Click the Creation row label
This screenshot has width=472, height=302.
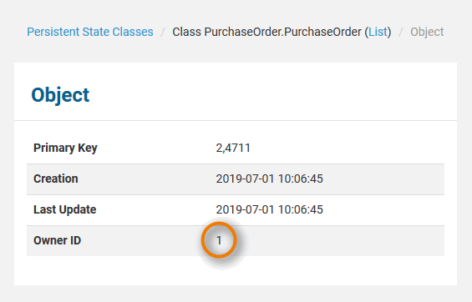coord(56,179)
